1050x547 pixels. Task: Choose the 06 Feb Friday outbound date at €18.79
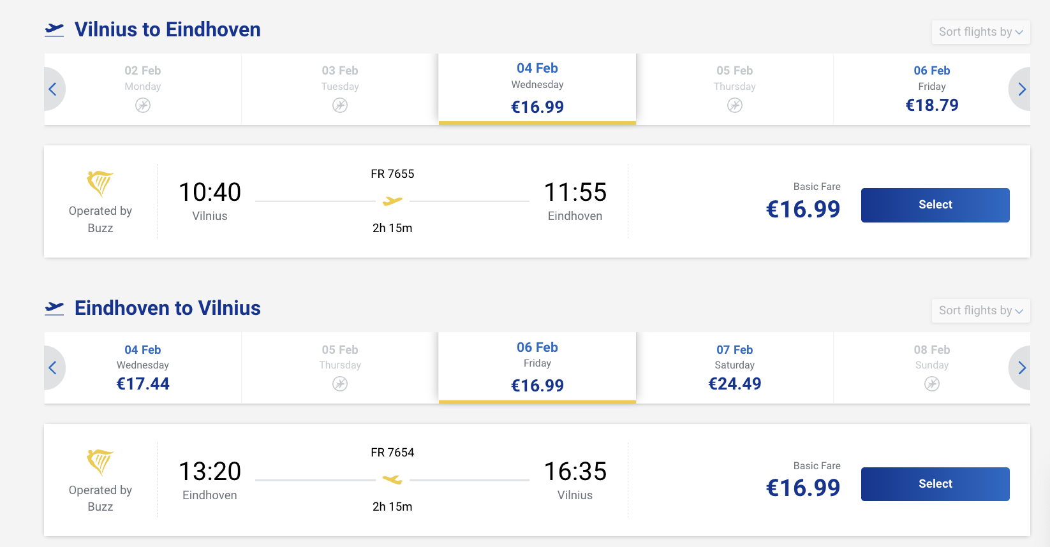pos(932,89)
